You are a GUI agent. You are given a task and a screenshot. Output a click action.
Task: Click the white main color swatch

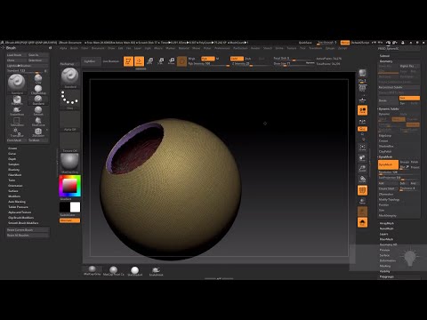pyautogui.click(x=75, y=207)
